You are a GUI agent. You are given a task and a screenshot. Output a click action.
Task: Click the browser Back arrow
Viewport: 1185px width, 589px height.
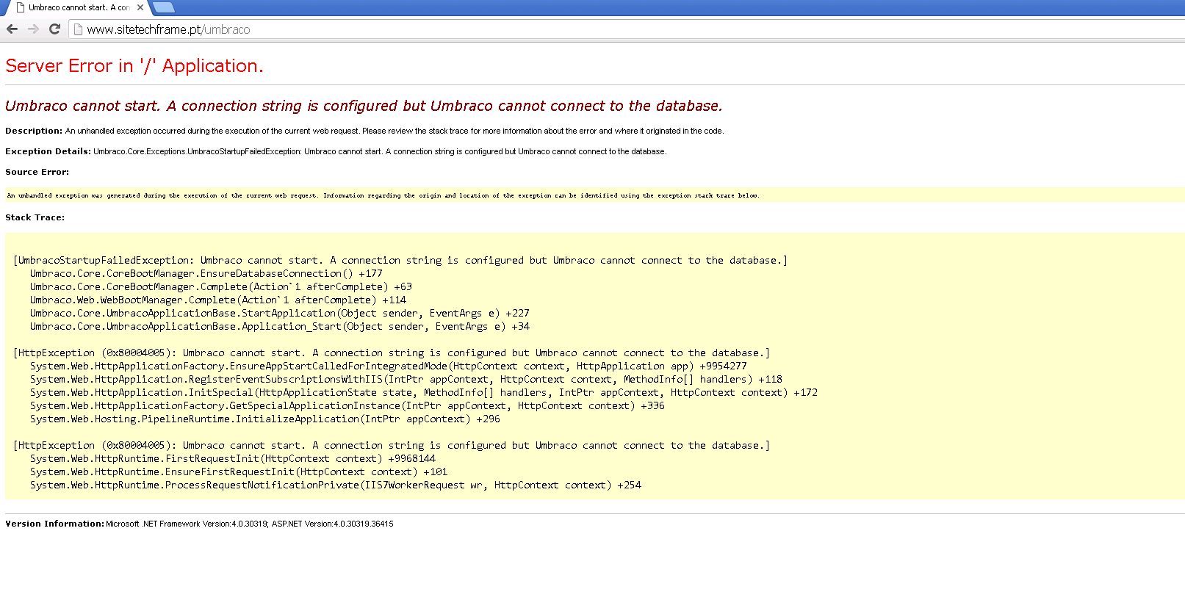coord(12,29)
